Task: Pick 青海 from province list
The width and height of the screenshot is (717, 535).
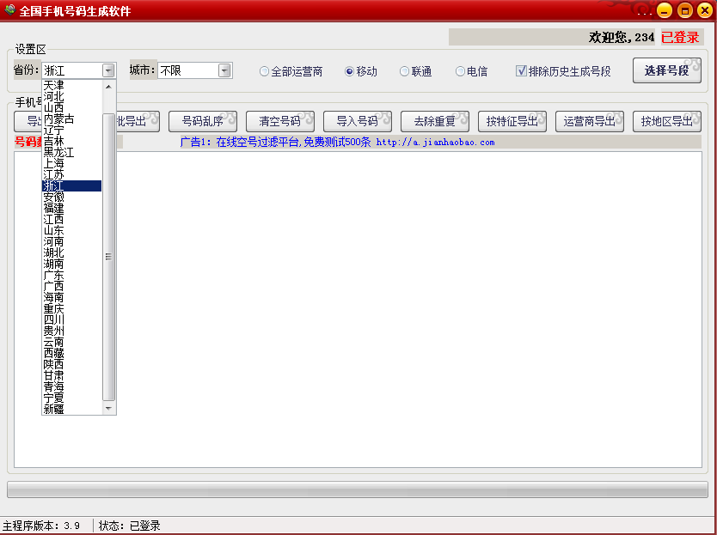Action: (x=72, y=387)
